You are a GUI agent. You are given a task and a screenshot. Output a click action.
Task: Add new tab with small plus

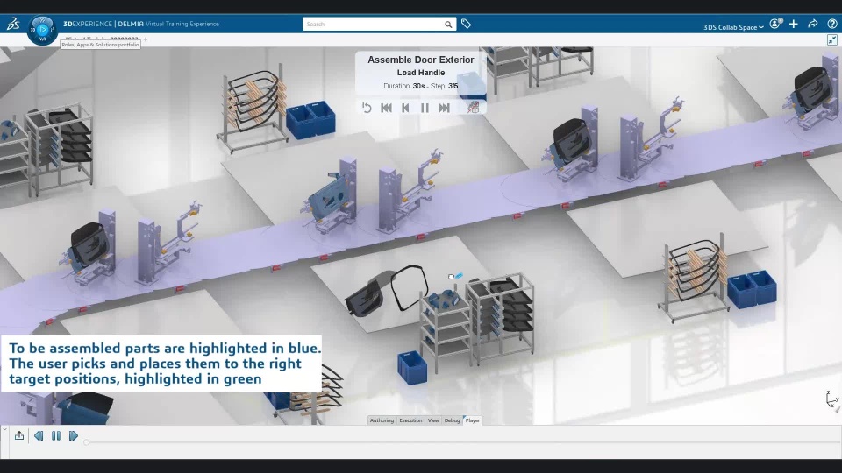coord(146,39)
